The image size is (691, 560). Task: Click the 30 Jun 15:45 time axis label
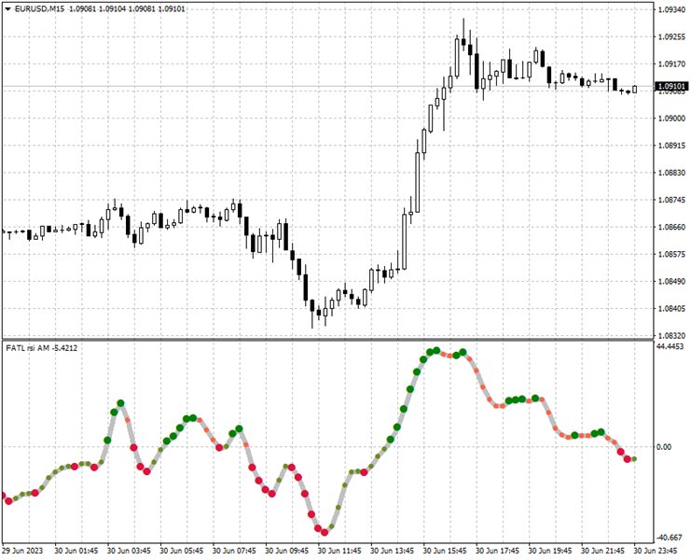[445, 551]
